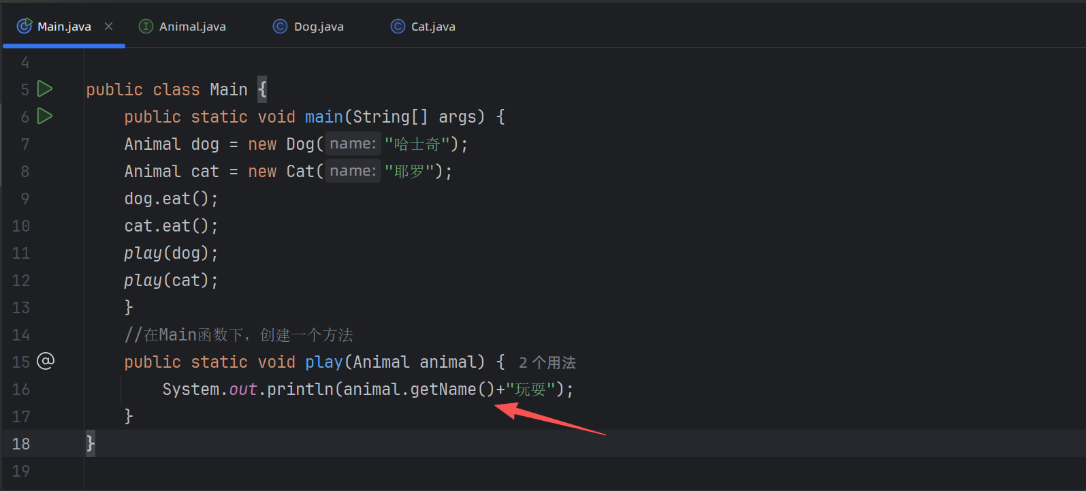The image size is (1086, 491).
Task: Switch to the Animal.java tab
Action: (192, 27)
